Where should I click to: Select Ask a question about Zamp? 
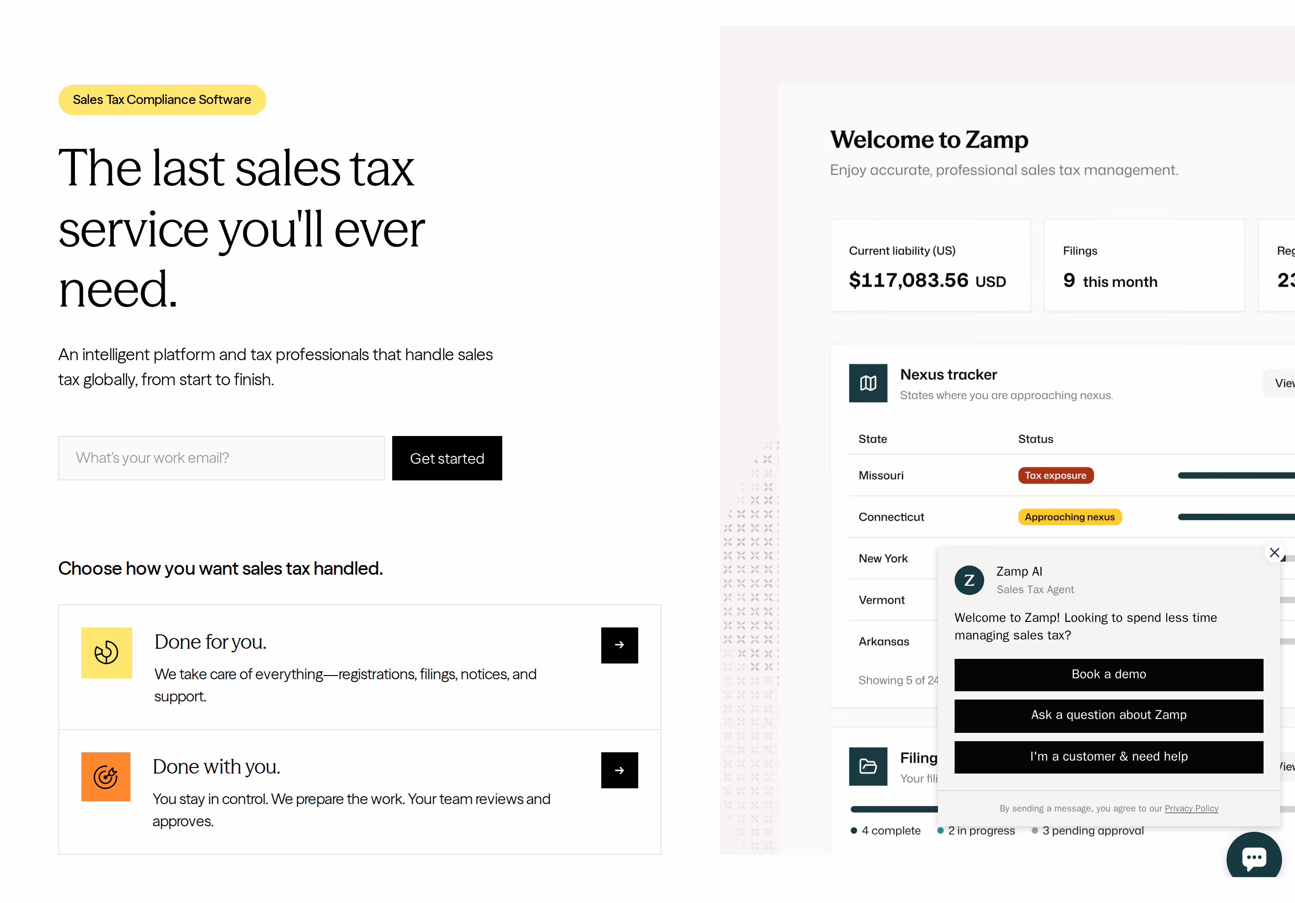point(1108,715)
